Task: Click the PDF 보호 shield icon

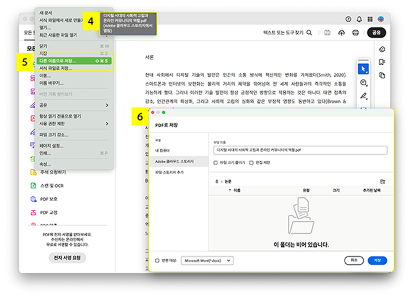Action: click(33, 199)
